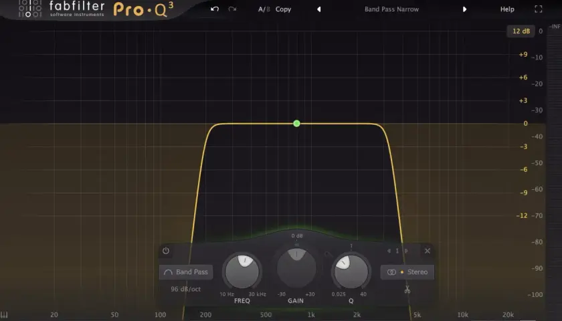Click the Q value readout above knob

pyautogui.click(x=351, y=246)
